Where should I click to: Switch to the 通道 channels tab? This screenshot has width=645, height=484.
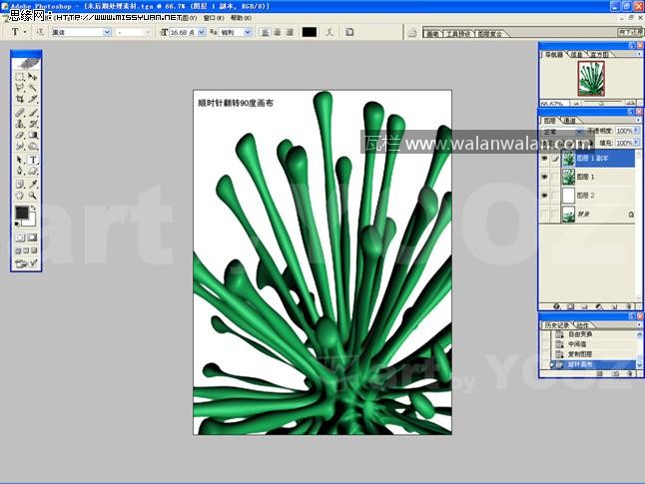click(x=570, y=121)
